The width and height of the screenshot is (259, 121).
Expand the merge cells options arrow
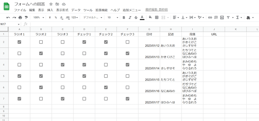(168, 17)
